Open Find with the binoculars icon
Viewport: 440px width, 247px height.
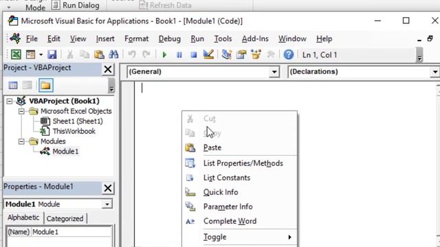(x=113, y=54)
